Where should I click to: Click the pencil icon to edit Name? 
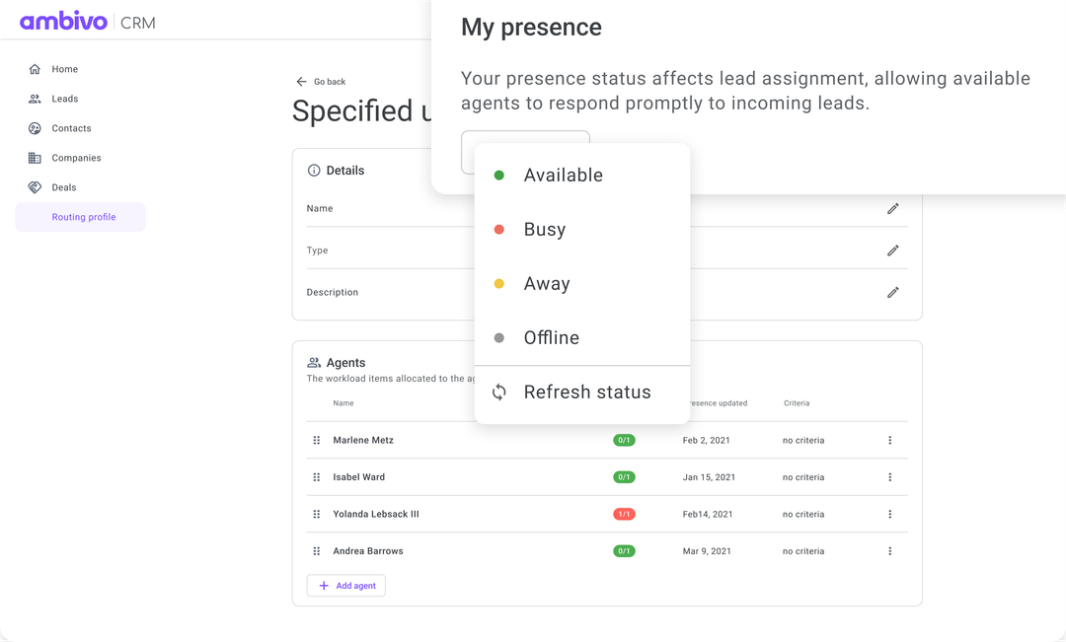pos(893,208)
